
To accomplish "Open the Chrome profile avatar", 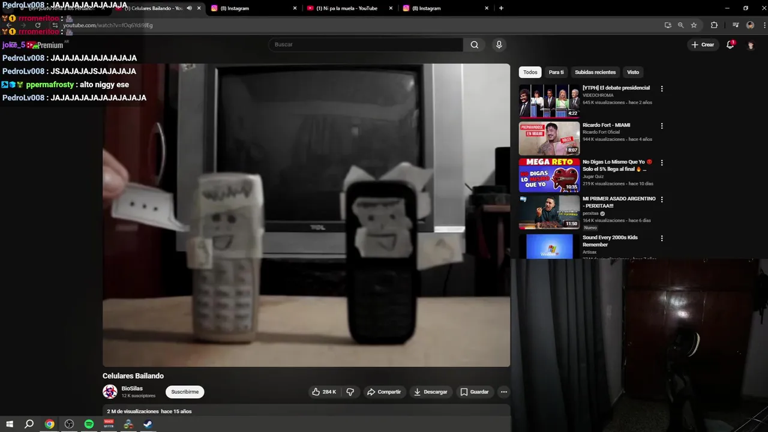I will tap(750, 25).
